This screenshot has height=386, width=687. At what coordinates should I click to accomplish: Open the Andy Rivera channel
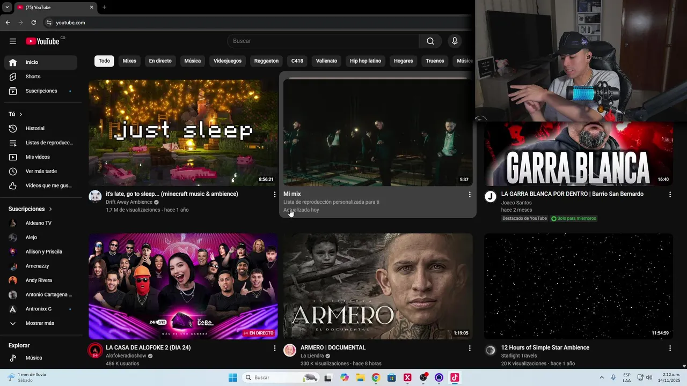pyautogui.click(x=41, y=280)
